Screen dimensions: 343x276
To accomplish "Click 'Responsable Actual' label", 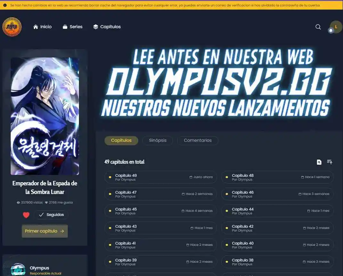I will [45, 273].
